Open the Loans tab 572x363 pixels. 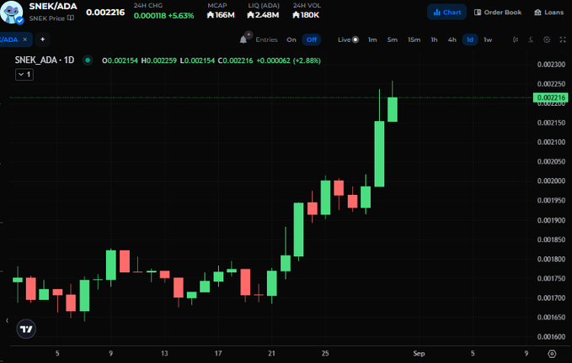(x=549, y=12)
